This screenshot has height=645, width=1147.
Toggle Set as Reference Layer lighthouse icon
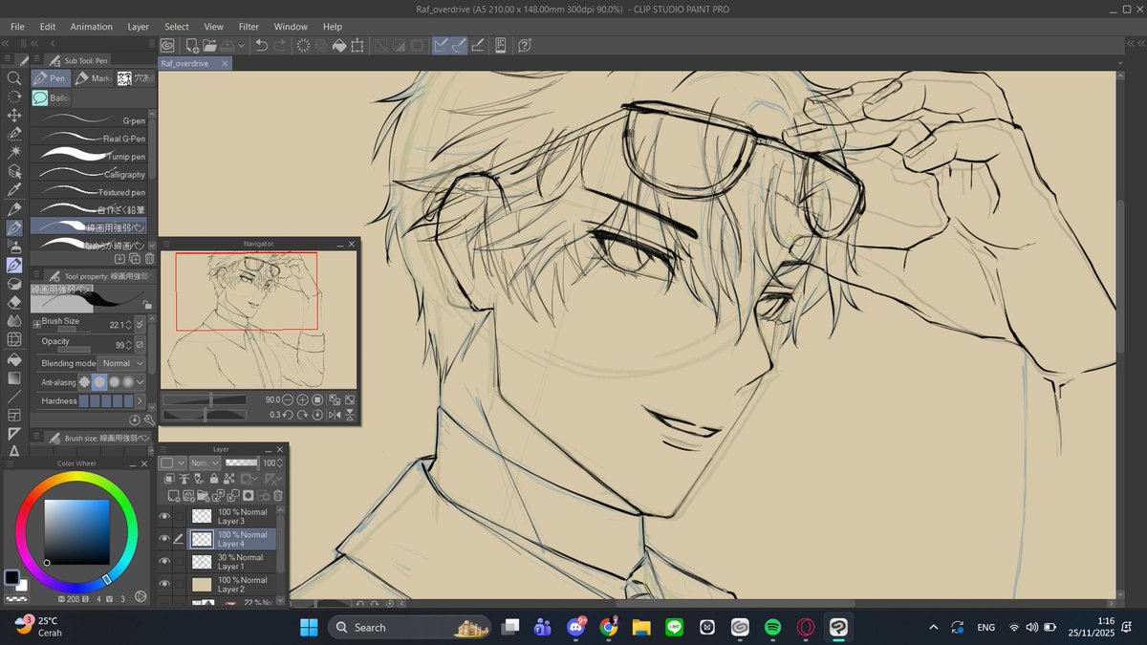pos(184,479)
